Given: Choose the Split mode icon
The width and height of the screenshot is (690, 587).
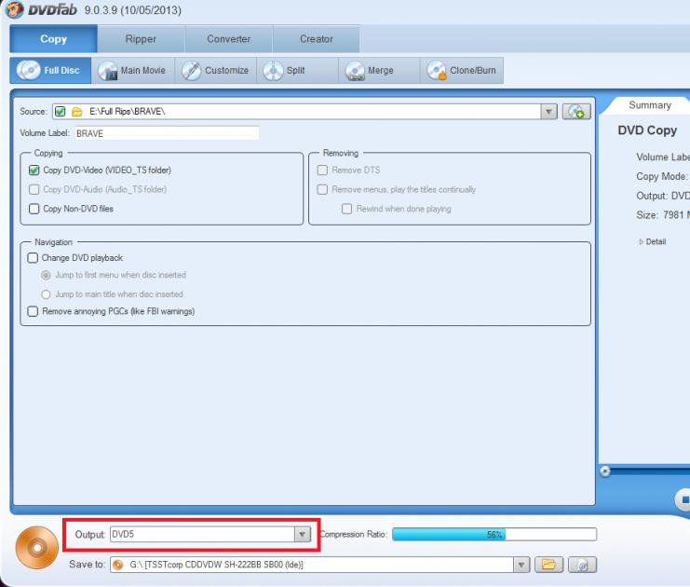Looking at the screenshot, I should [x=273, y=71].
